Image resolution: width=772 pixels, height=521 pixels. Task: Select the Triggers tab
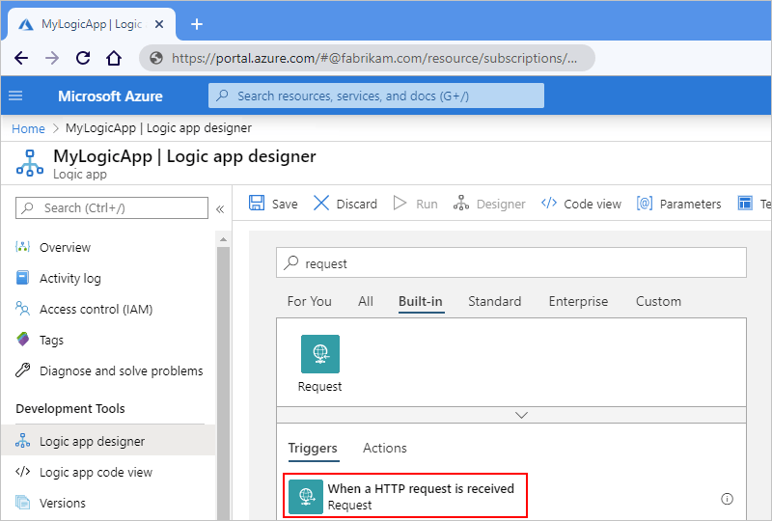coord(313,448)
